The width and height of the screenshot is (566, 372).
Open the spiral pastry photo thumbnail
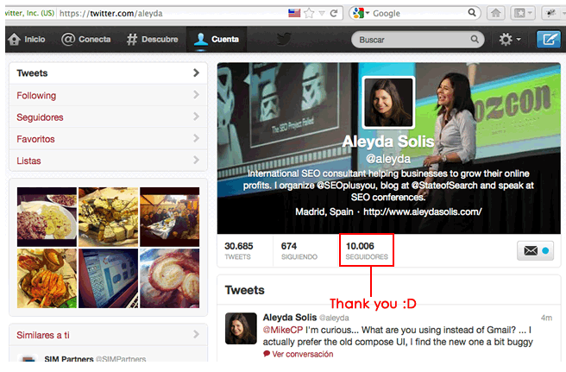(170, 278)
